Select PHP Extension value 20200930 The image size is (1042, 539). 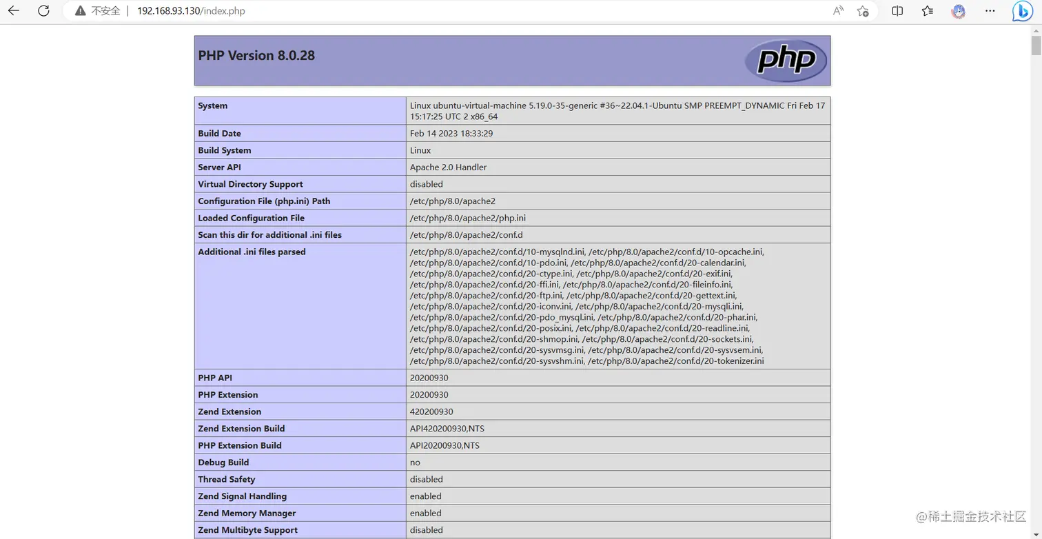click(429, 394)
